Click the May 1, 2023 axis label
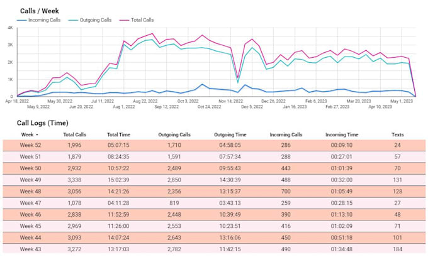428x260 pixels. coord(402,101)
